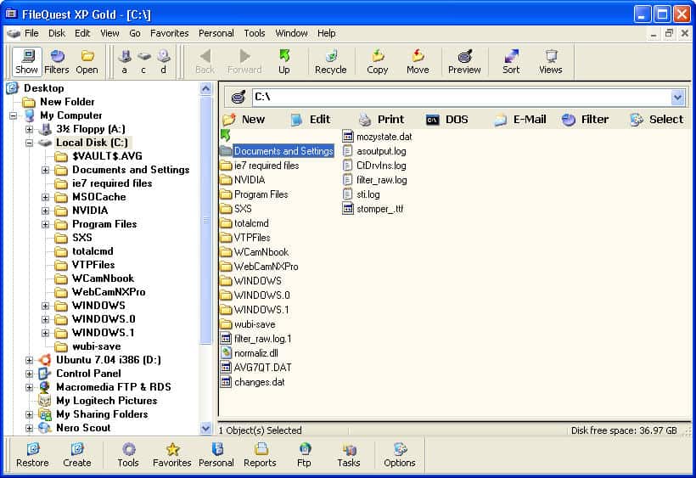Open the Favorites menu
Viewport: 696px width, 478px height.
170,33
